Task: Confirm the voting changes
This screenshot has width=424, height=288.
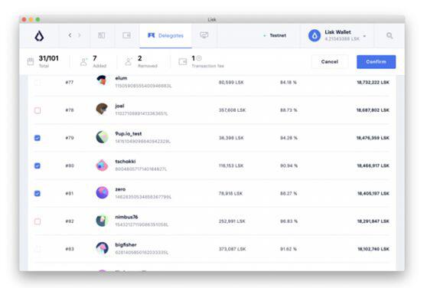Action: [376, 62]
